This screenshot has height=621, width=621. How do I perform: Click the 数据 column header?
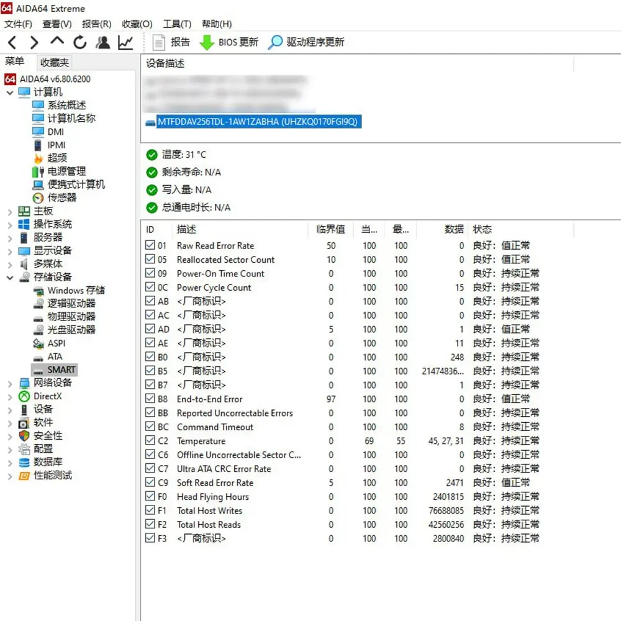tap(442, 229)
